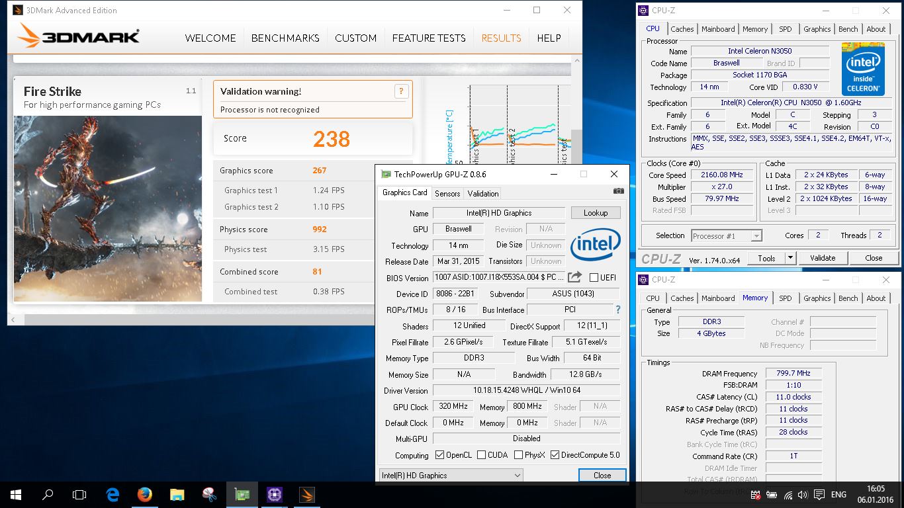Open the GPU selection dropdown in GPU-Z
This screenshot has width=904, height=508.
pyautogui.click(x=451, y=475)
